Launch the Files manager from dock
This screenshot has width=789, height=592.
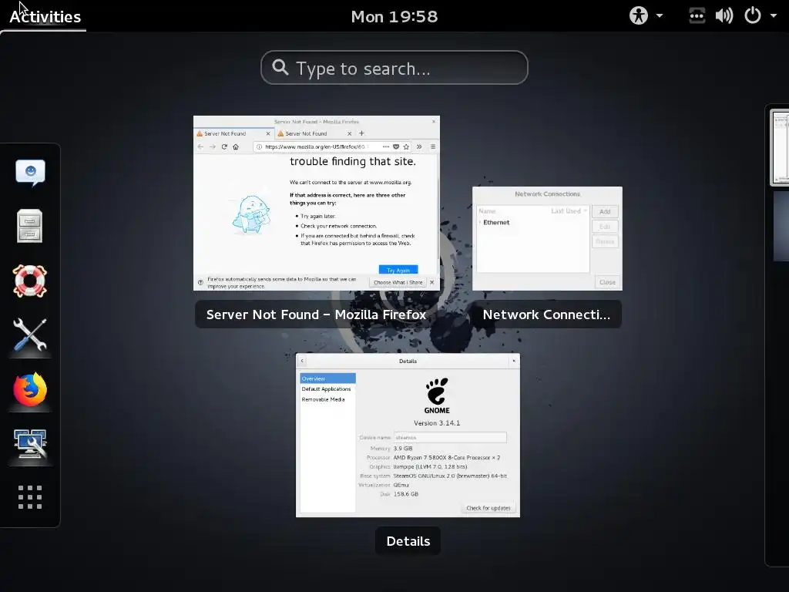pyautogui.click(x=30, y=226)
